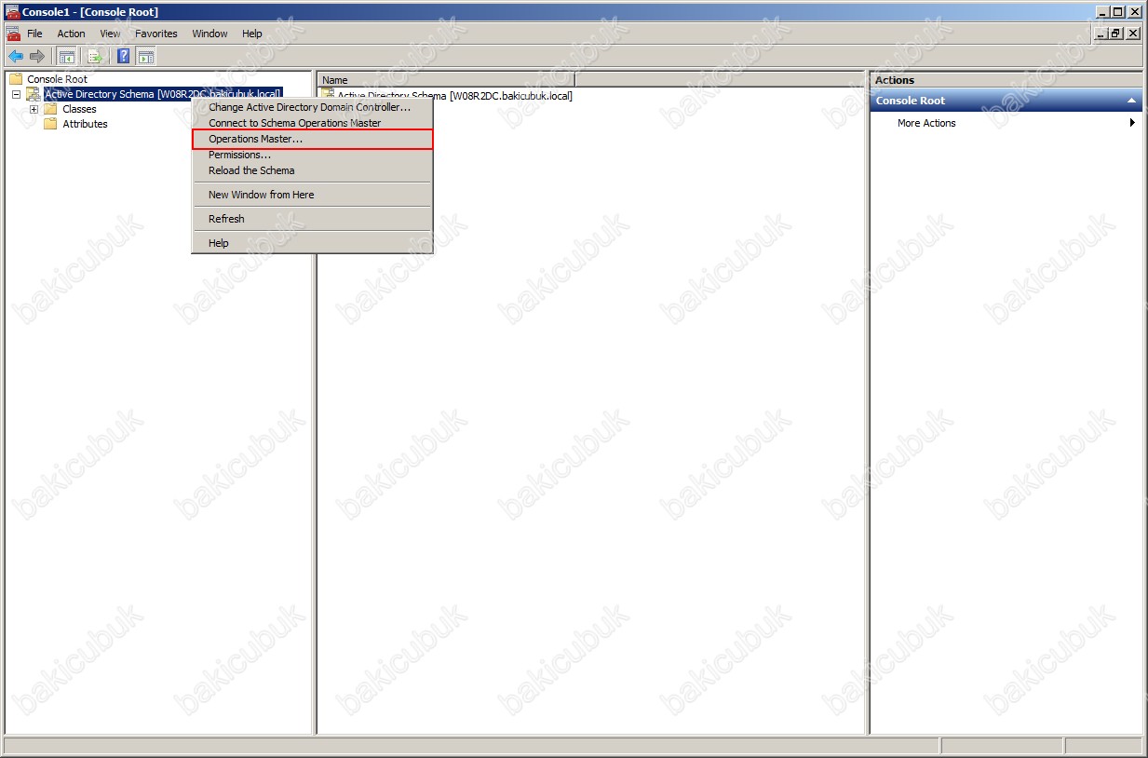Choose Change Active Directory Domain Controller
Image resolution: width=1148 pixels, height=758 pixels.
[312, 108]
